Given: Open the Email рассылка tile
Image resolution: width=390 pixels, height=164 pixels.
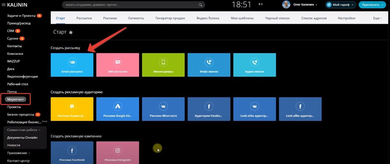Looking at the screenshot, I should (72, 65).
